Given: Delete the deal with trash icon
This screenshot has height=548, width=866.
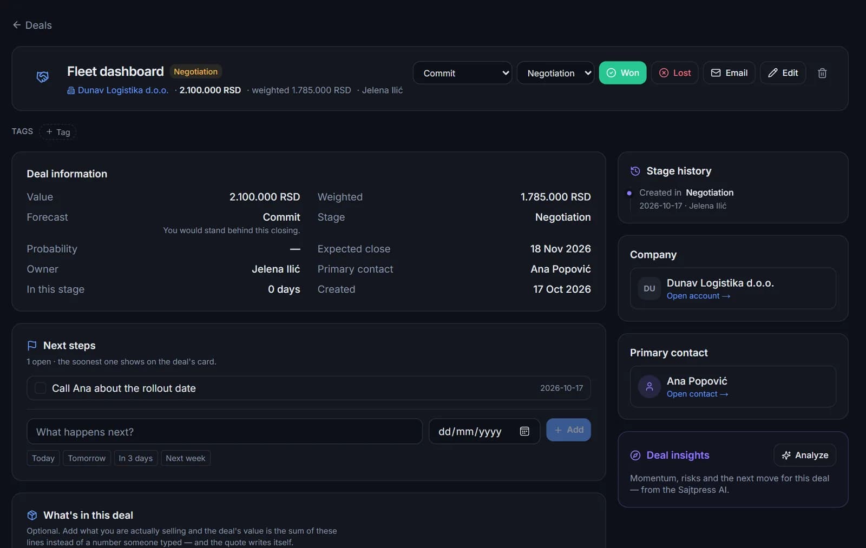Looking at the screenshot, I should 822,73.
